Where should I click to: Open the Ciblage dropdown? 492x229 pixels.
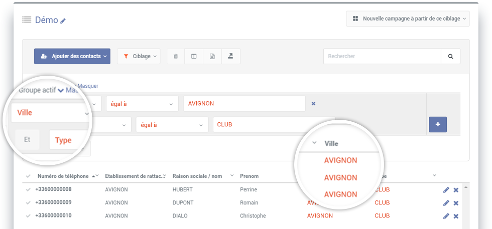(x=139, y=57)
